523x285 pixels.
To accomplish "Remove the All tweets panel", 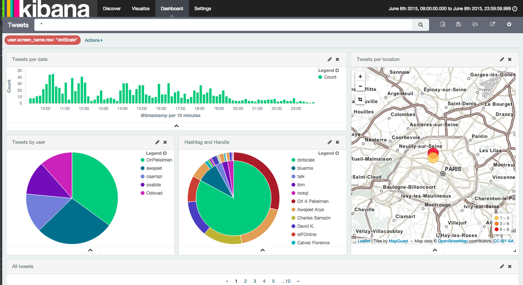I will click(x=510, y=267).
